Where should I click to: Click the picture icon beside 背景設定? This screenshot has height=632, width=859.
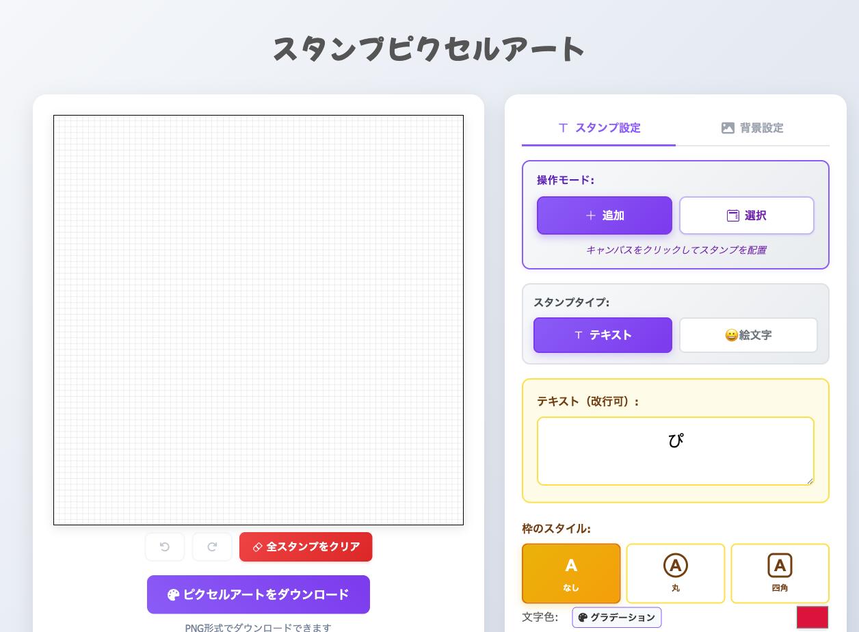728,128
